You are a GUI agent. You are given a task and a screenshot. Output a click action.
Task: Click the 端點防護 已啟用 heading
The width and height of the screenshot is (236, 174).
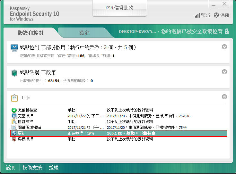(x=38, y=72)
